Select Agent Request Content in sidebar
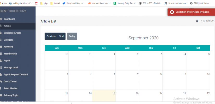 16,74
